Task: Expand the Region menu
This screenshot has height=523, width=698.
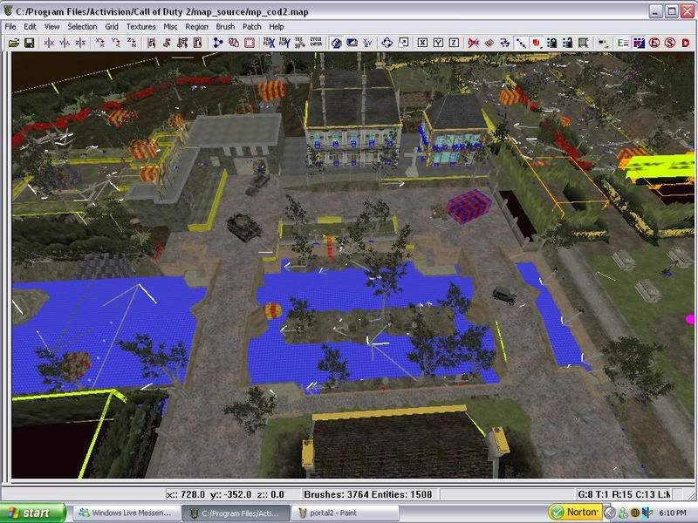Action: 197,27
